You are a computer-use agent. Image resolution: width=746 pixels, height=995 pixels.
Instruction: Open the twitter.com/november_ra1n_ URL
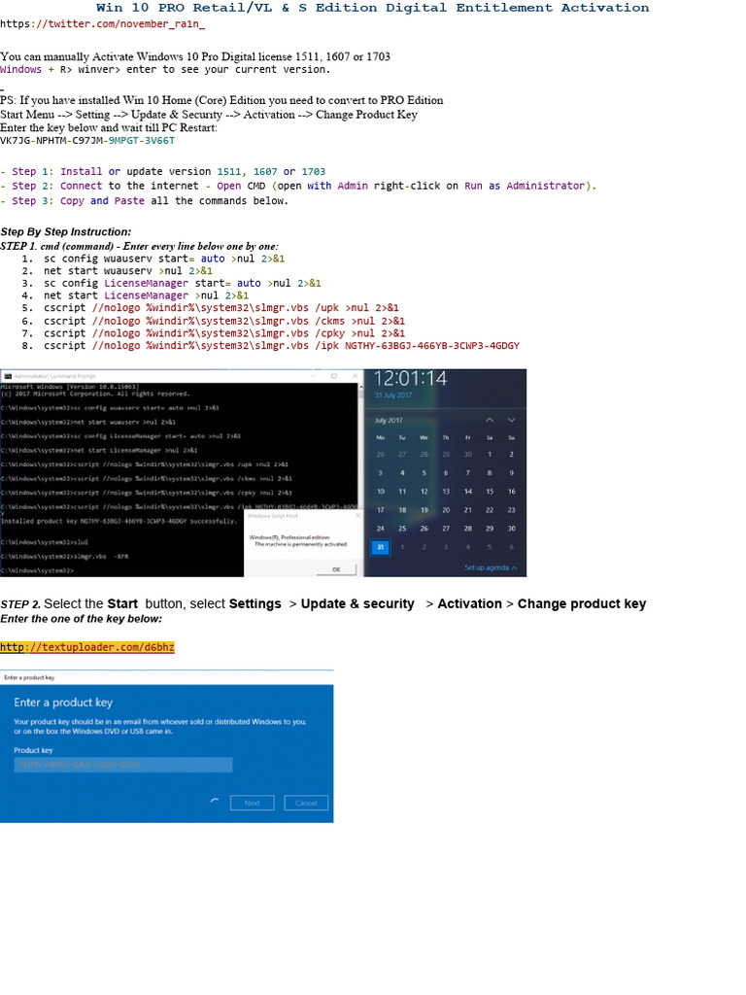pos(102,24)
